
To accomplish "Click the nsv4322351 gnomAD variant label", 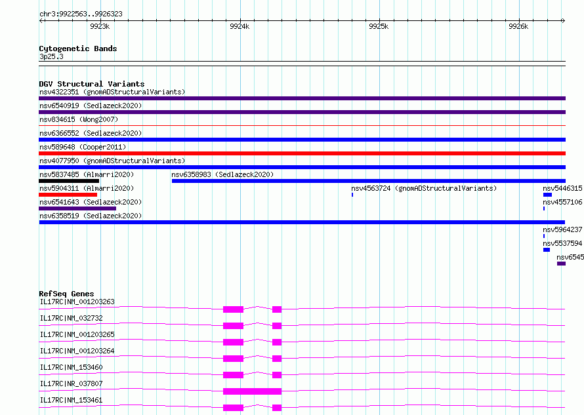I will 112,92.
